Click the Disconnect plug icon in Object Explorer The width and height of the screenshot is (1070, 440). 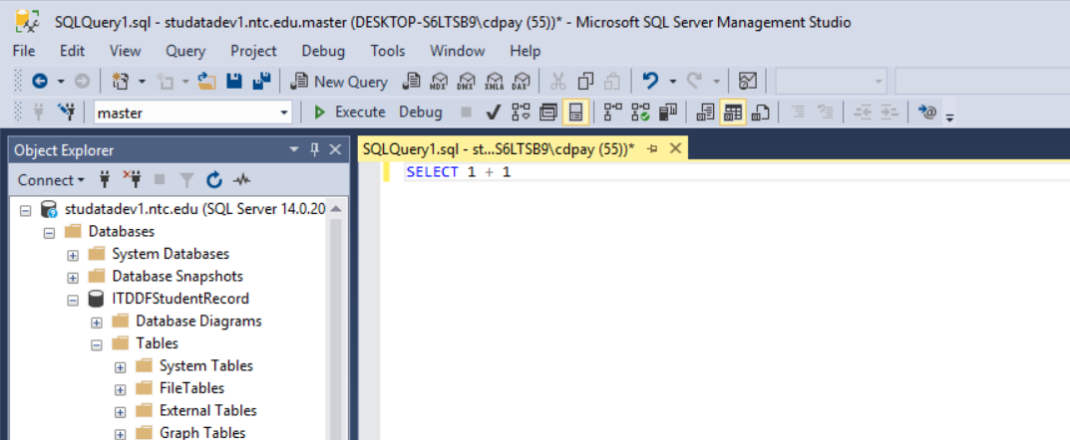(132, 180)
